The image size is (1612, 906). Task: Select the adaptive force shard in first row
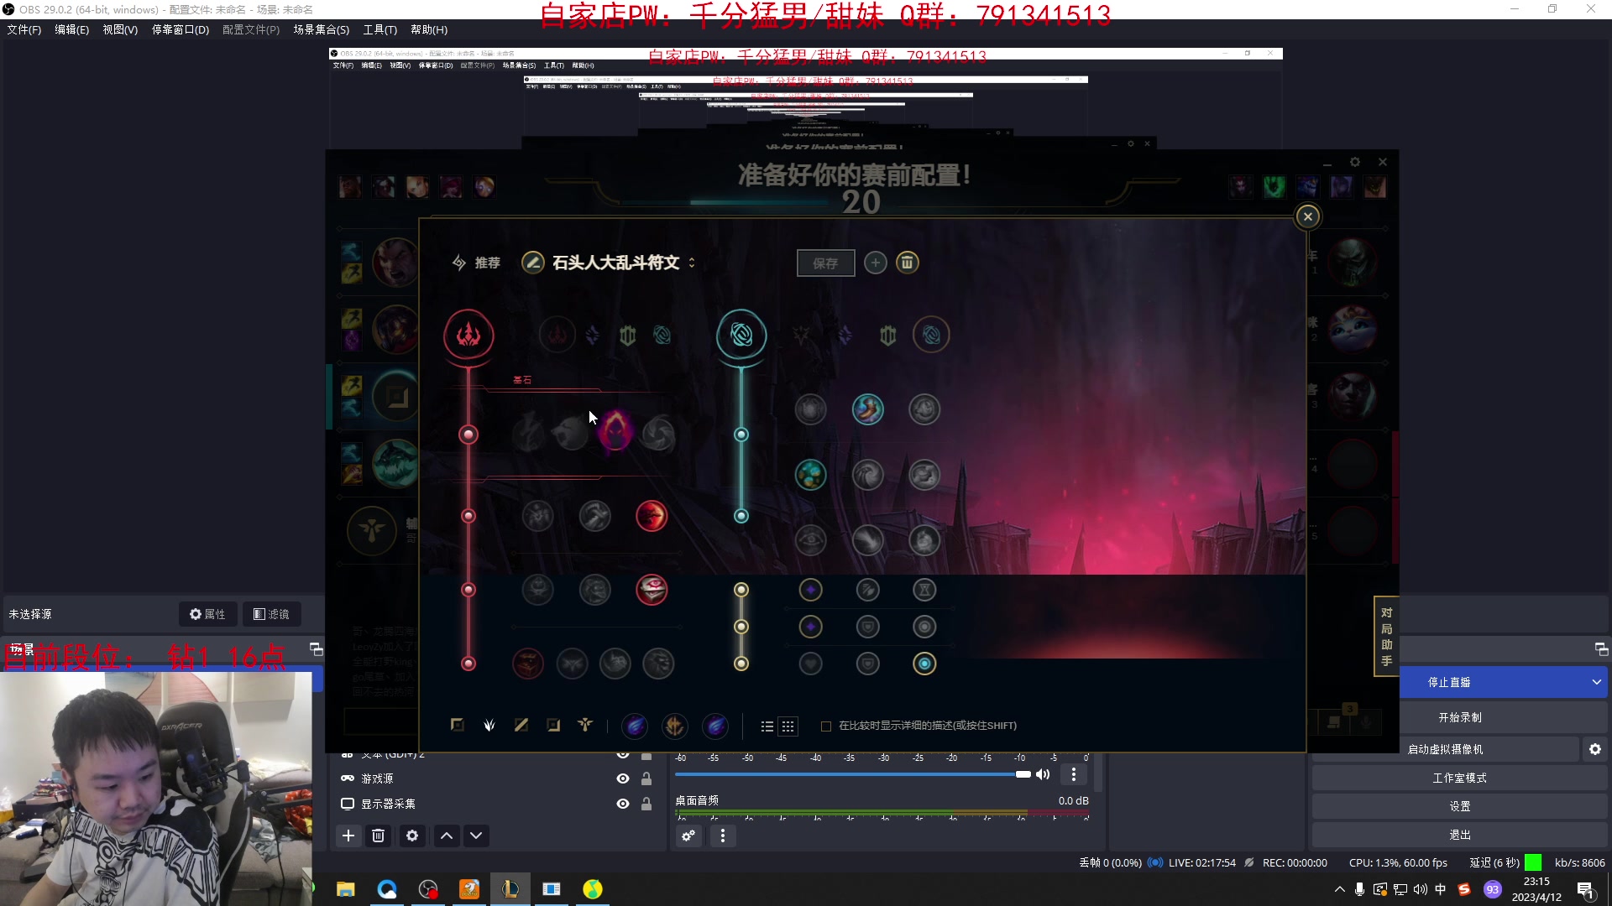[x=810, y=590]
